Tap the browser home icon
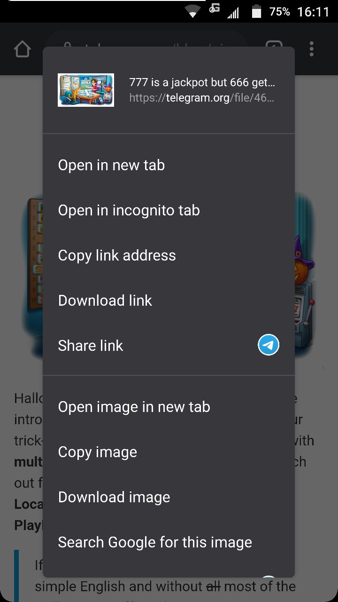The width and height of the screenshot is (338, 602). (23, 49)
